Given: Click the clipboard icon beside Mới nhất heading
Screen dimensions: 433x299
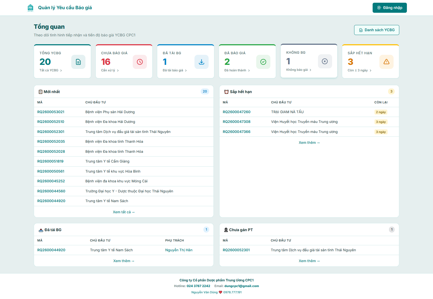Looking at the screenshot, I should pyautogui.click(x=41, y=92).
